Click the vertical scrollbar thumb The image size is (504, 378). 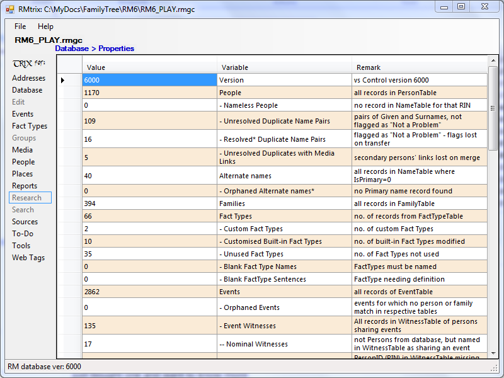pos(493,108)
